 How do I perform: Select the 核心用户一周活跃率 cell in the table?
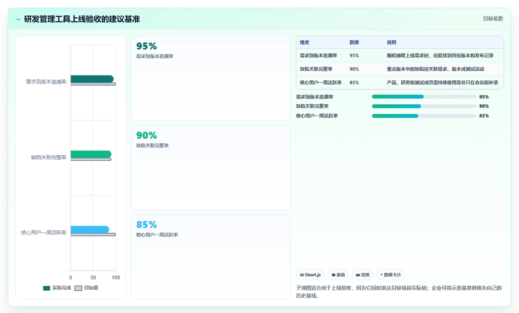(321, 83)
